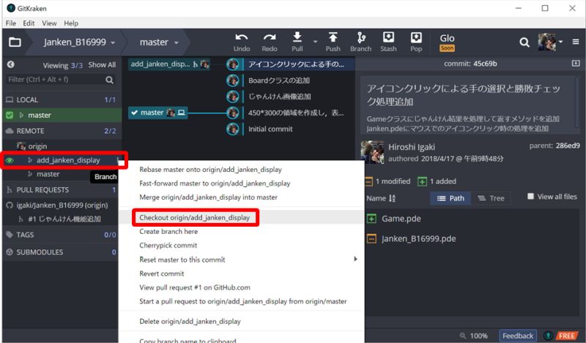
Task: Collapse the REMOTE section
Action: click(62, 131)
